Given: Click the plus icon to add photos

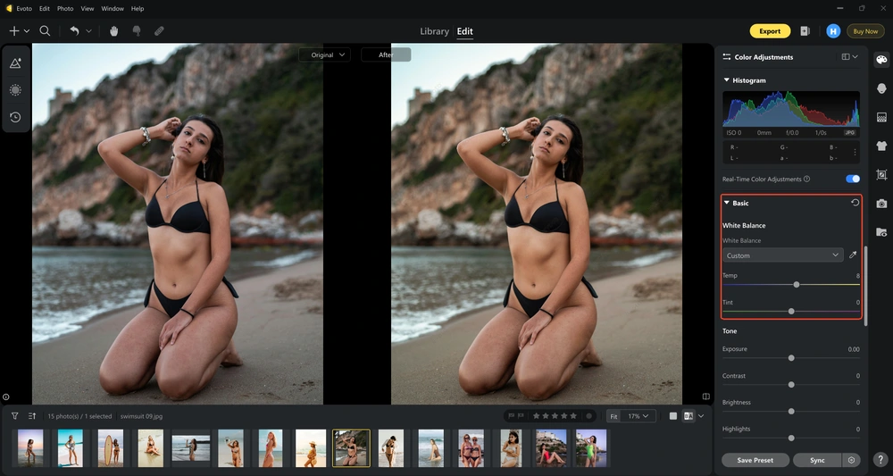Looking at the screenshot, I should click(x=13, y=31).
